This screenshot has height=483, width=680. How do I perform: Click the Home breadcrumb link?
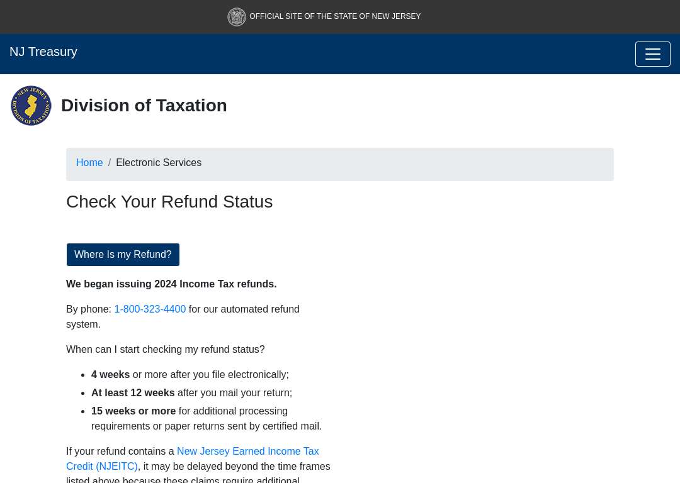(x=89, y=162)
